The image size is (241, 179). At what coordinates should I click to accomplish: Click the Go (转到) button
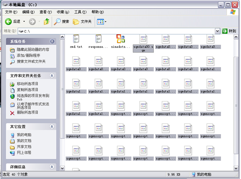229,31
